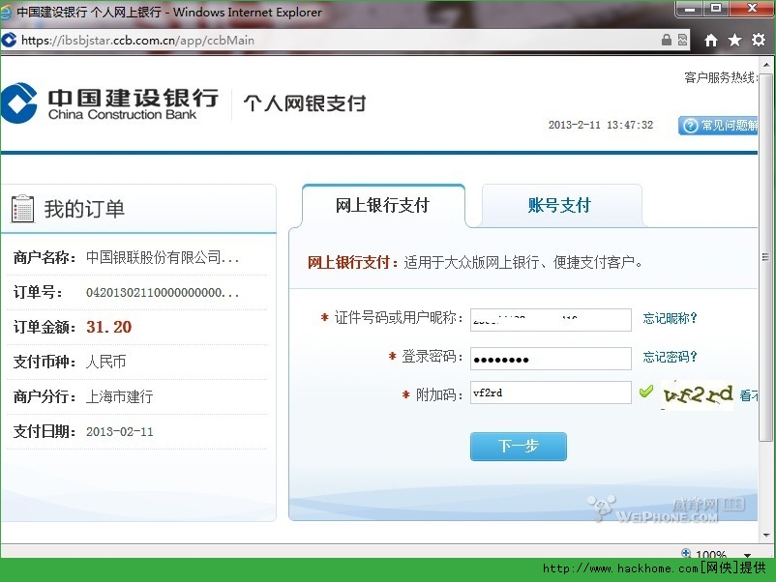Click the currency value 人民币
The width and height of the screenshot is (776, 582).
point(105,362)
